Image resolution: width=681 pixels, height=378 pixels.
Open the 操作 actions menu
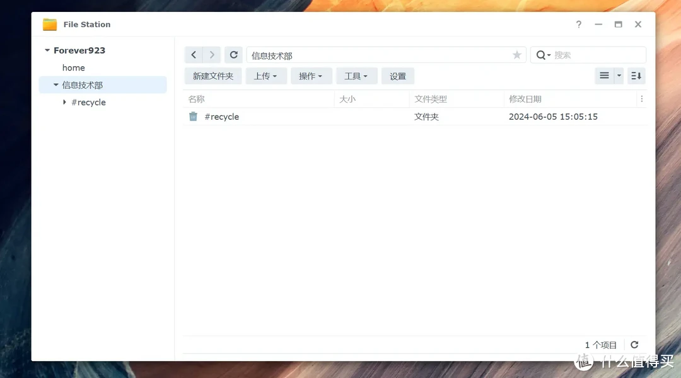point(311,76)
